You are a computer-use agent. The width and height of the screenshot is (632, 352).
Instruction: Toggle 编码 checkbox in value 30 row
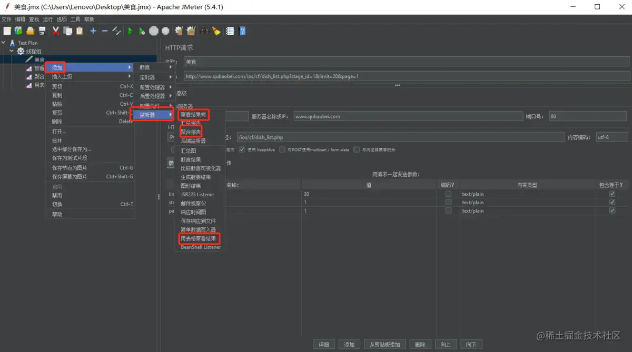(448, 194)
